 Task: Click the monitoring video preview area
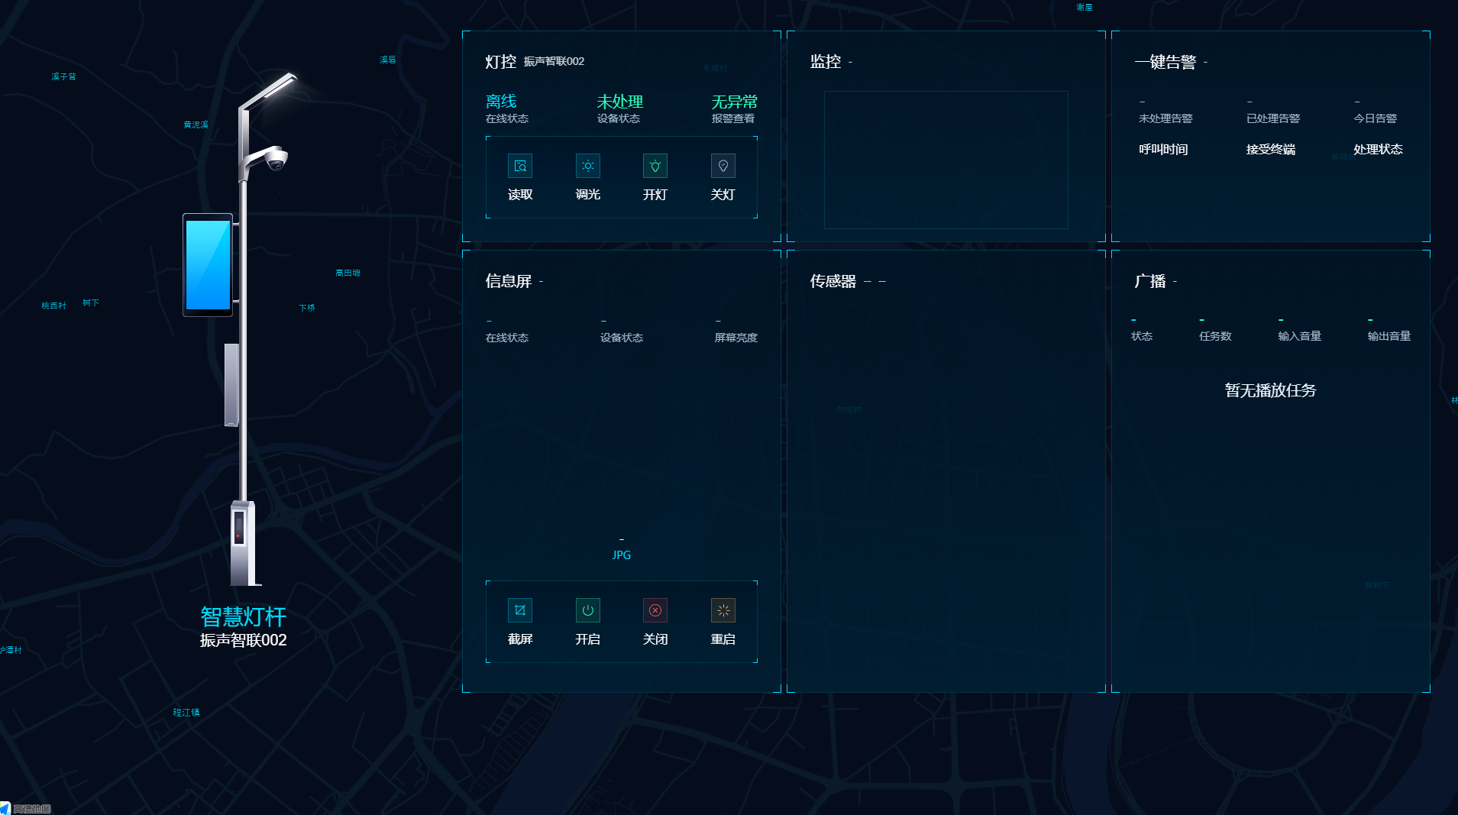(x=946, y=160)
